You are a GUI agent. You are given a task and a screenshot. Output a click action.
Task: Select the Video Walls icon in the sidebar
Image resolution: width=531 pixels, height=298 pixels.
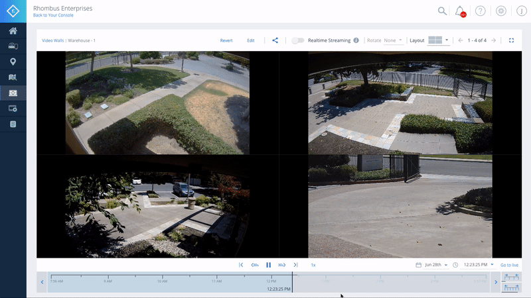13,93
